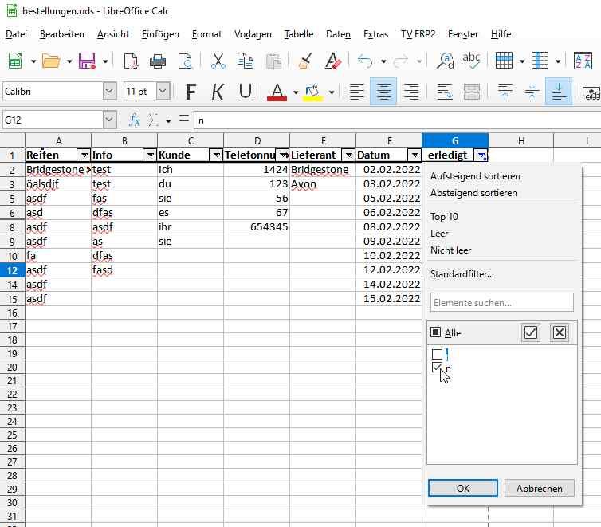Toggle the 'Alle' checkbox in filter list
Screen dimensions: 601x527
[x=435, y=333]
